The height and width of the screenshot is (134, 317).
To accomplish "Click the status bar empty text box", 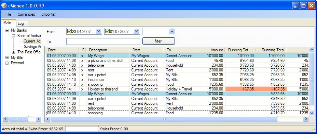I will (x=82, y=129).
